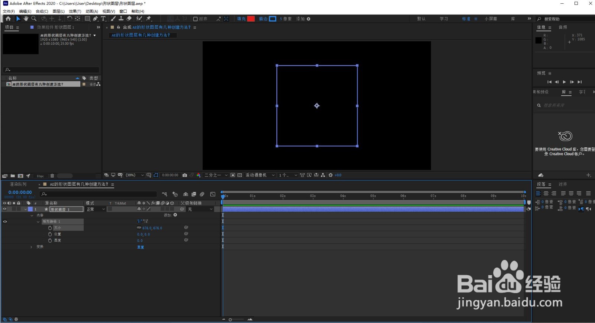Open the Graph Editor icon in timeline

(213, 194)
